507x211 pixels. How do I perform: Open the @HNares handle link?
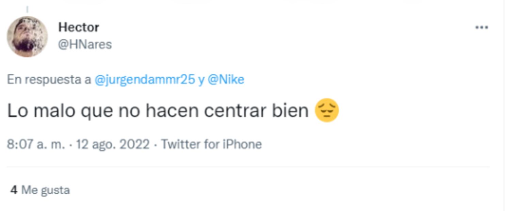85,45
